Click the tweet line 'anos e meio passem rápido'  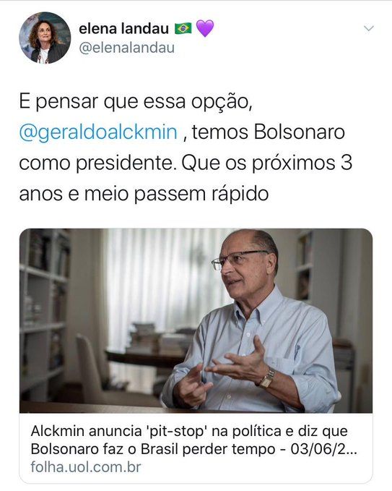pyautogui.click(x=144, y=194)
